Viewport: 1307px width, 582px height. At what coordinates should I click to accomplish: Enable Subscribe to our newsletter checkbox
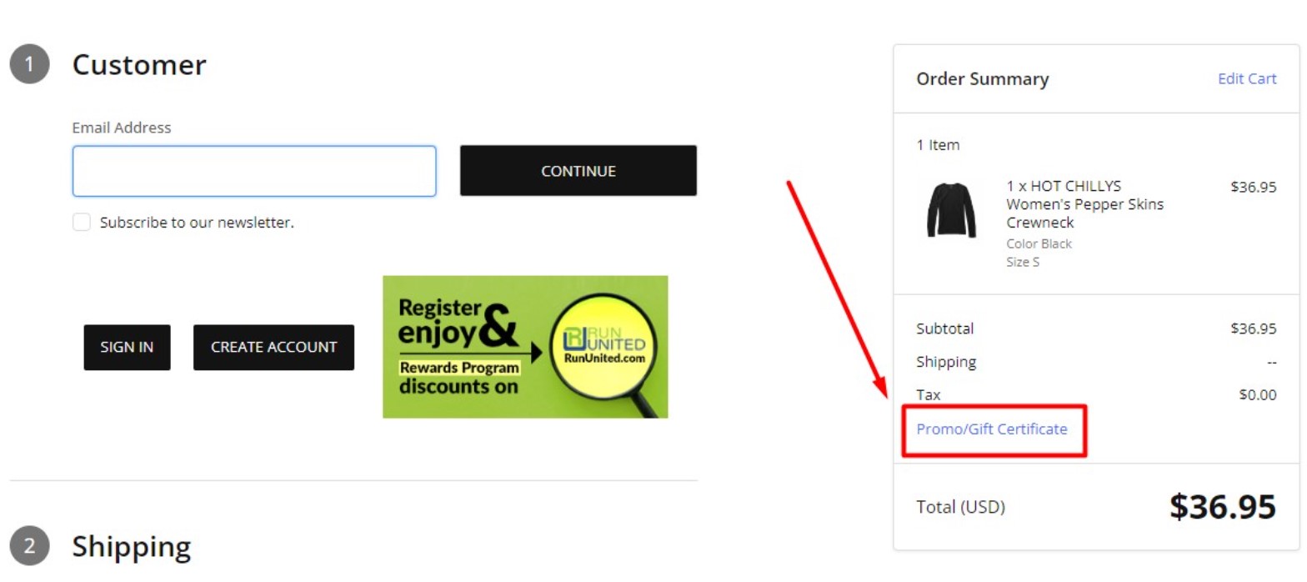pos(81,223)
